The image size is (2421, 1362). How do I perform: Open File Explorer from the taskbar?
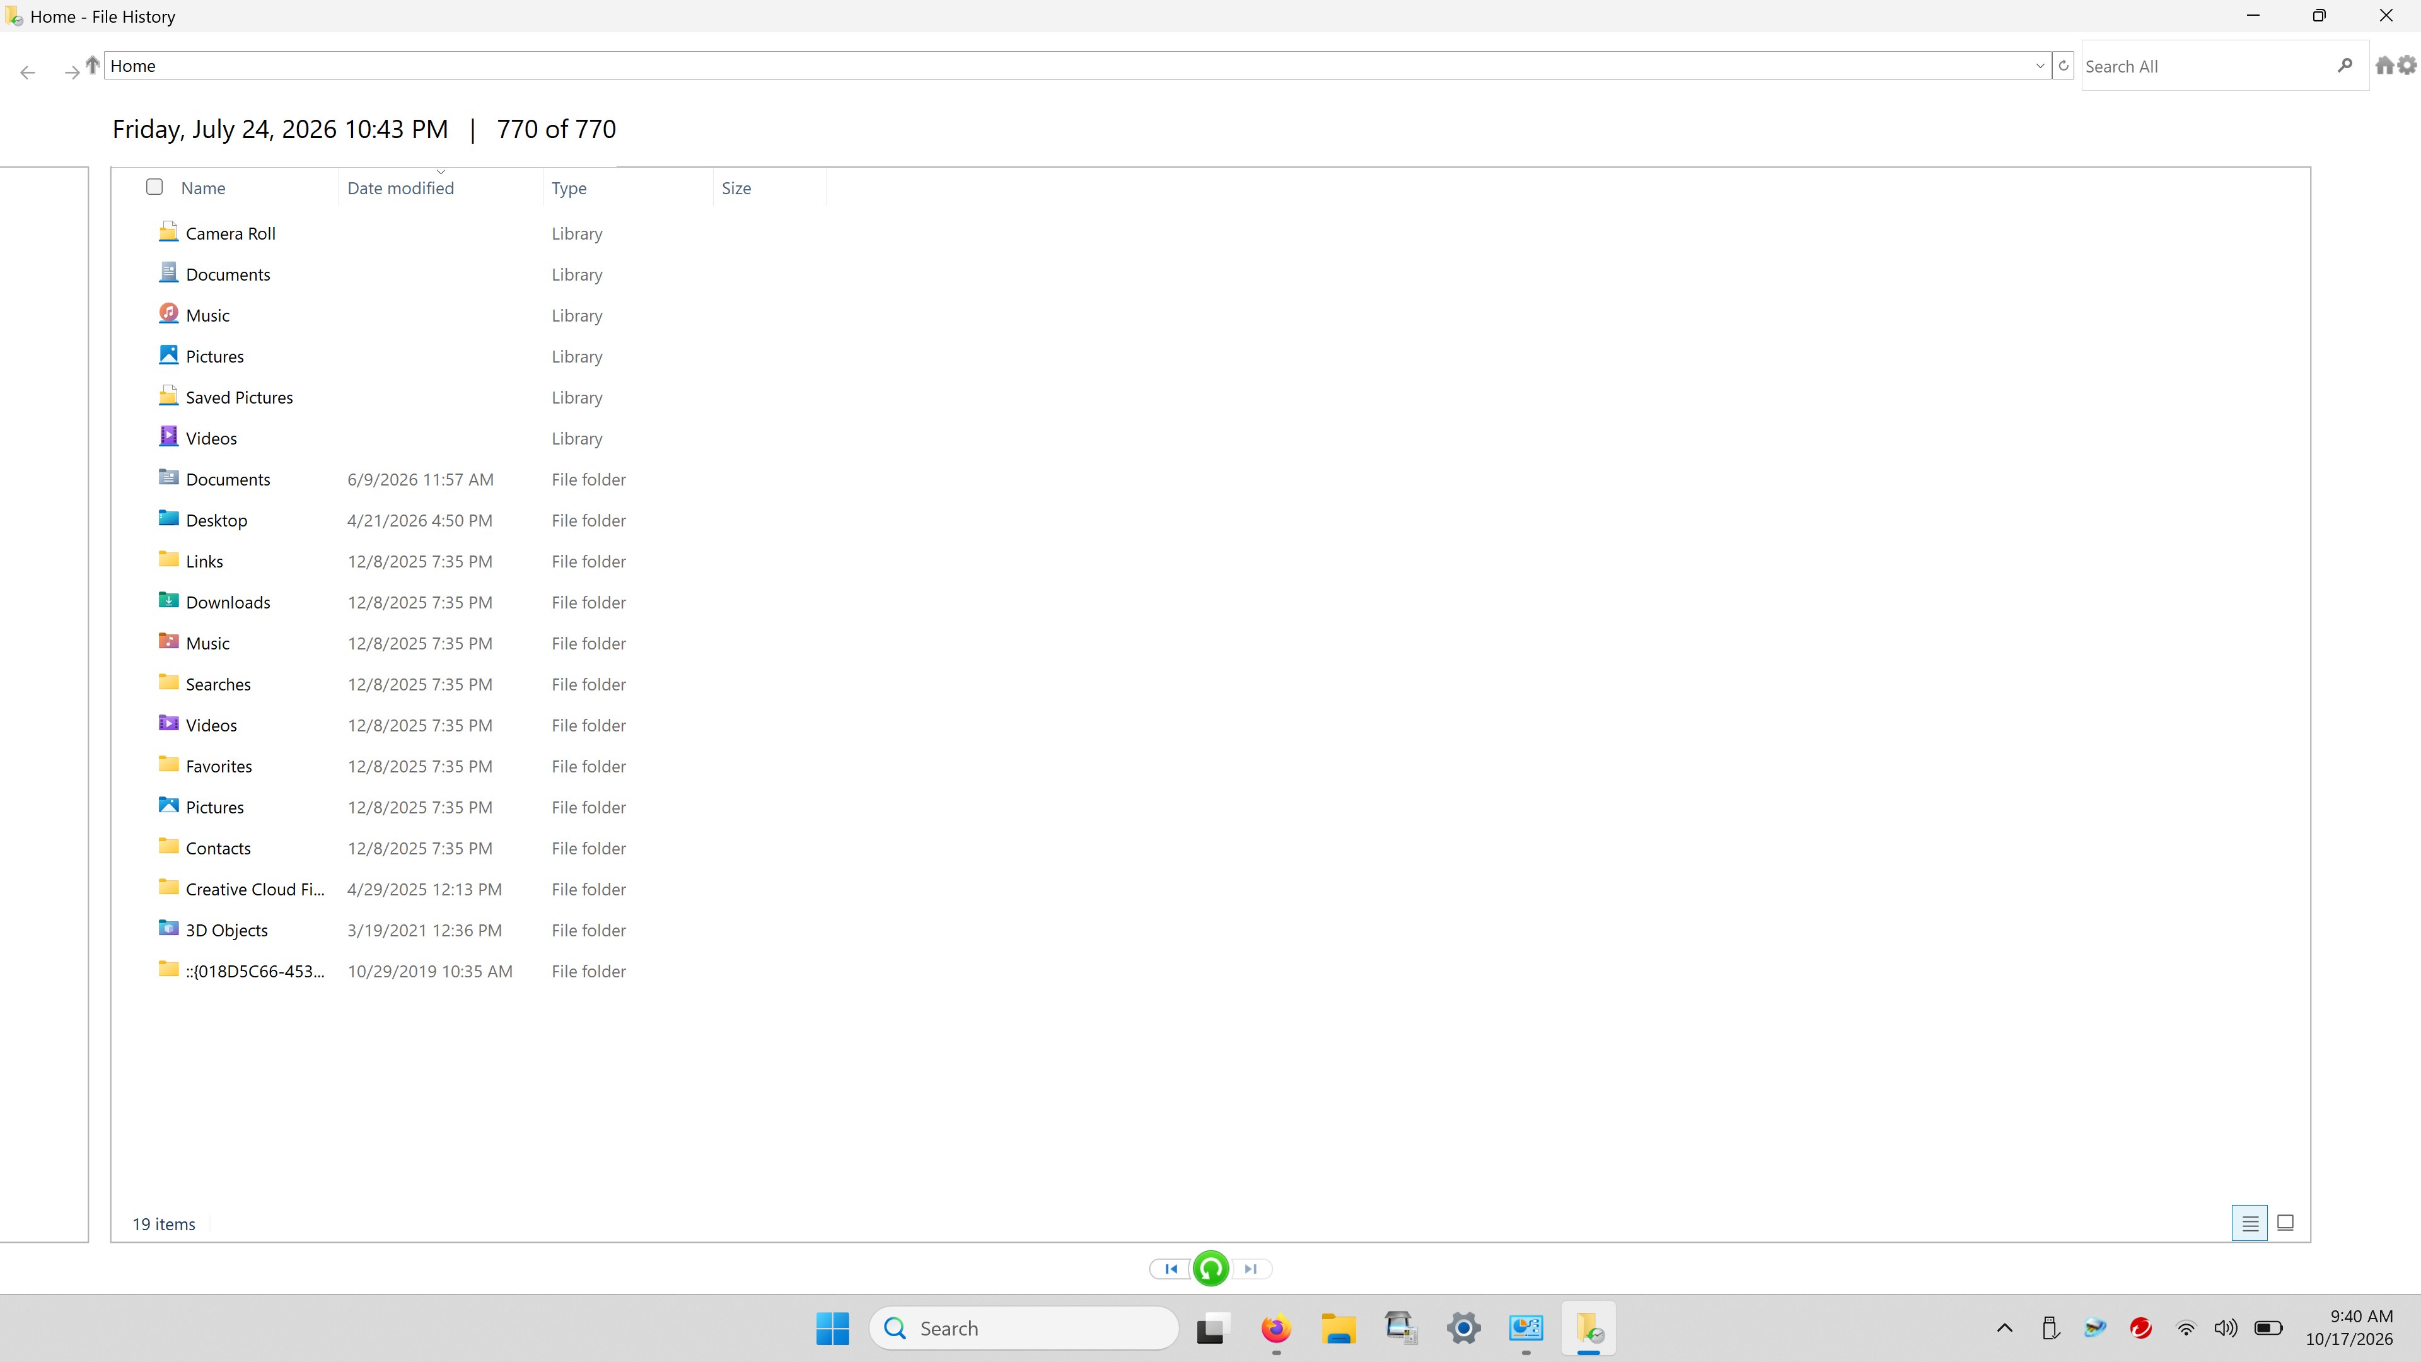[1338, 1328]
